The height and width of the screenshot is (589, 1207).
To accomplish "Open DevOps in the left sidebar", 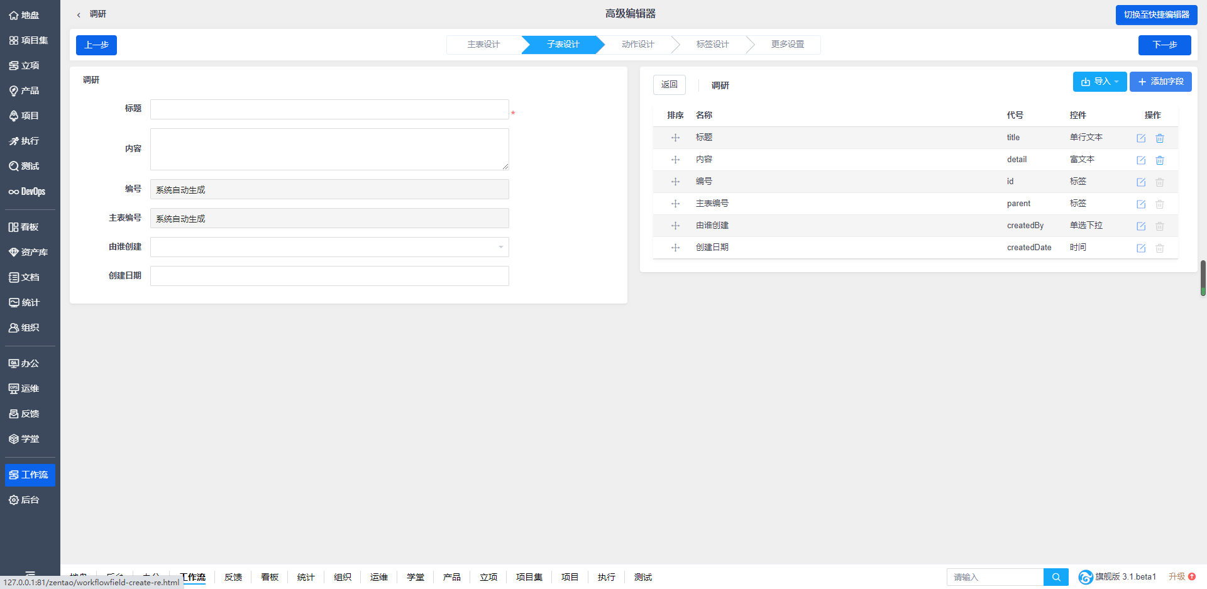I will point(28,192).
